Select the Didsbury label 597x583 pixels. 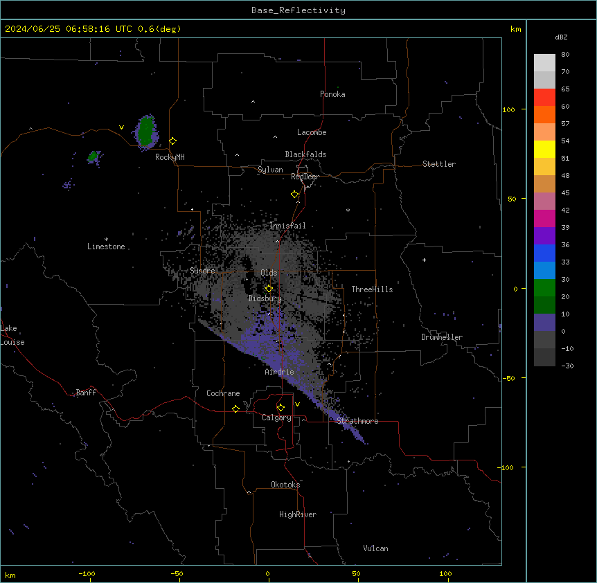coord(265,298)
